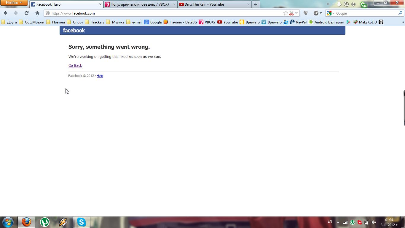
Task: Open the Начало - DataBG bookmark
Action: 180,22
